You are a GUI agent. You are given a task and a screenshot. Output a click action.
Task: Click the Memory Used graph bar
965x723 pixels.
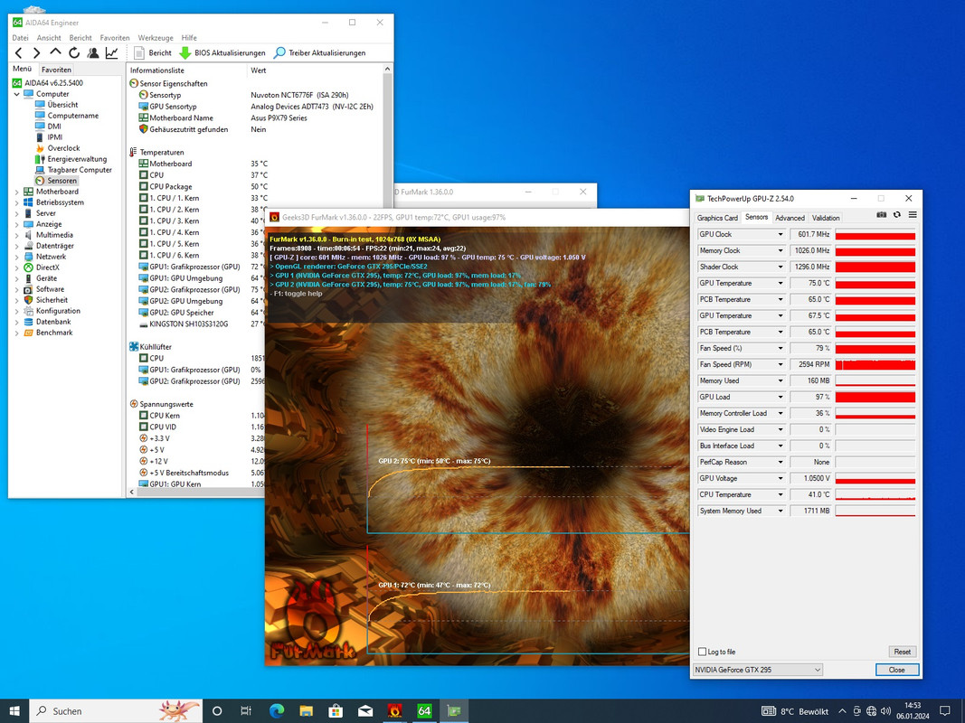tap(875, 381)
